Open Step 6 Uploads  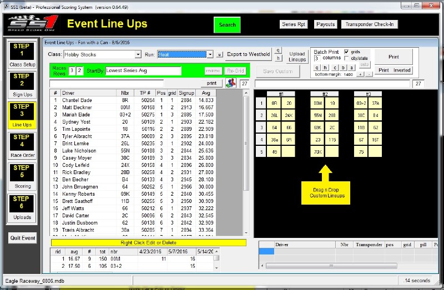[22, 207]
